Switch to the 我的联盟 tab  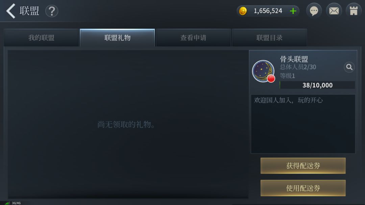click(42, 38)
